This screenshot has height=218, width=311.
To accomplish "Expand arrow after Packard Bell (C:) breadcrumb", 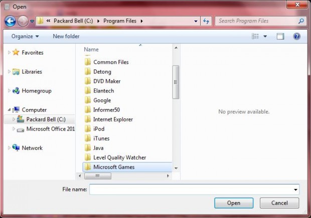I will [x=98, y=21].
